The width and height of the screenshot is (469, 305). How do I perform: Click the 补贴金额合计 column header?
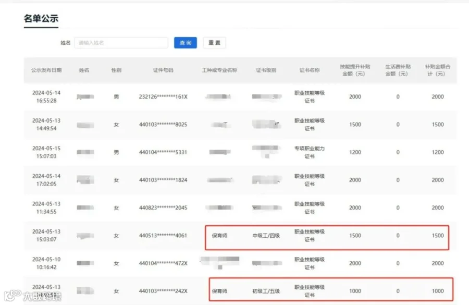[438, 70]
